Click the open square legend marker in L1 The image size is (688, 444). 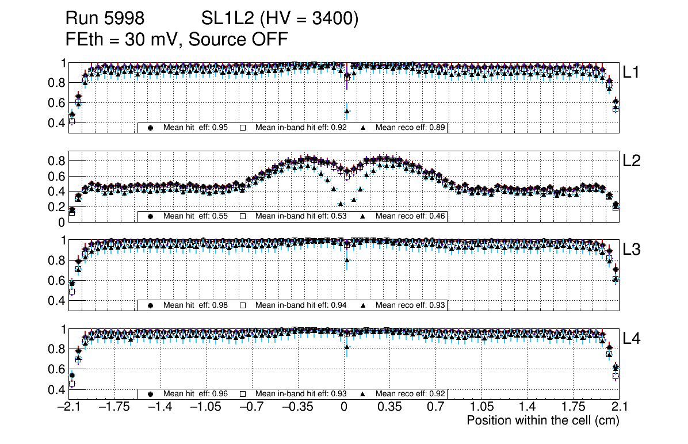(x=243, y=128)
